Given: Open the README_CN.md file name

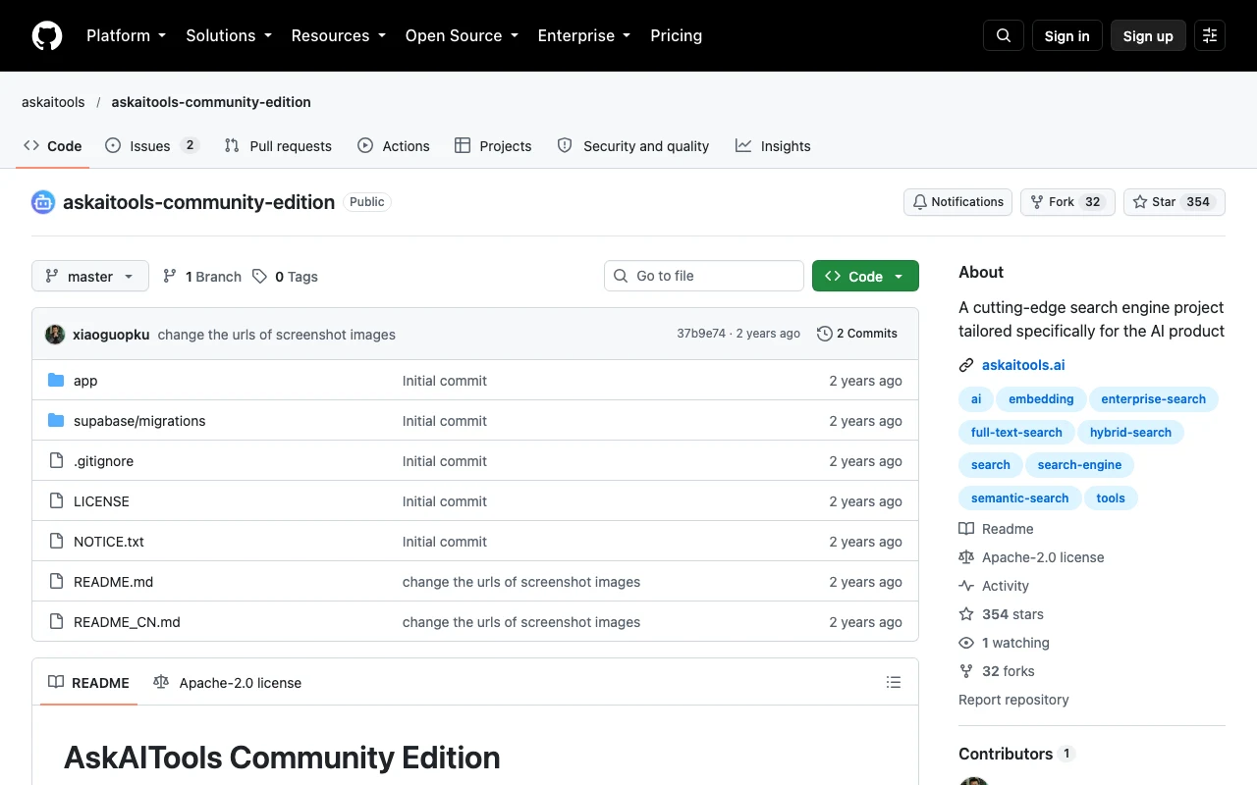Looking at the screenshot, I should click(x=127, y=622).
